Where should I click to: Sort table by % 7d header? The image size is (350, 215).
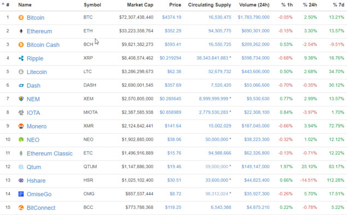[x=339, y=5]
